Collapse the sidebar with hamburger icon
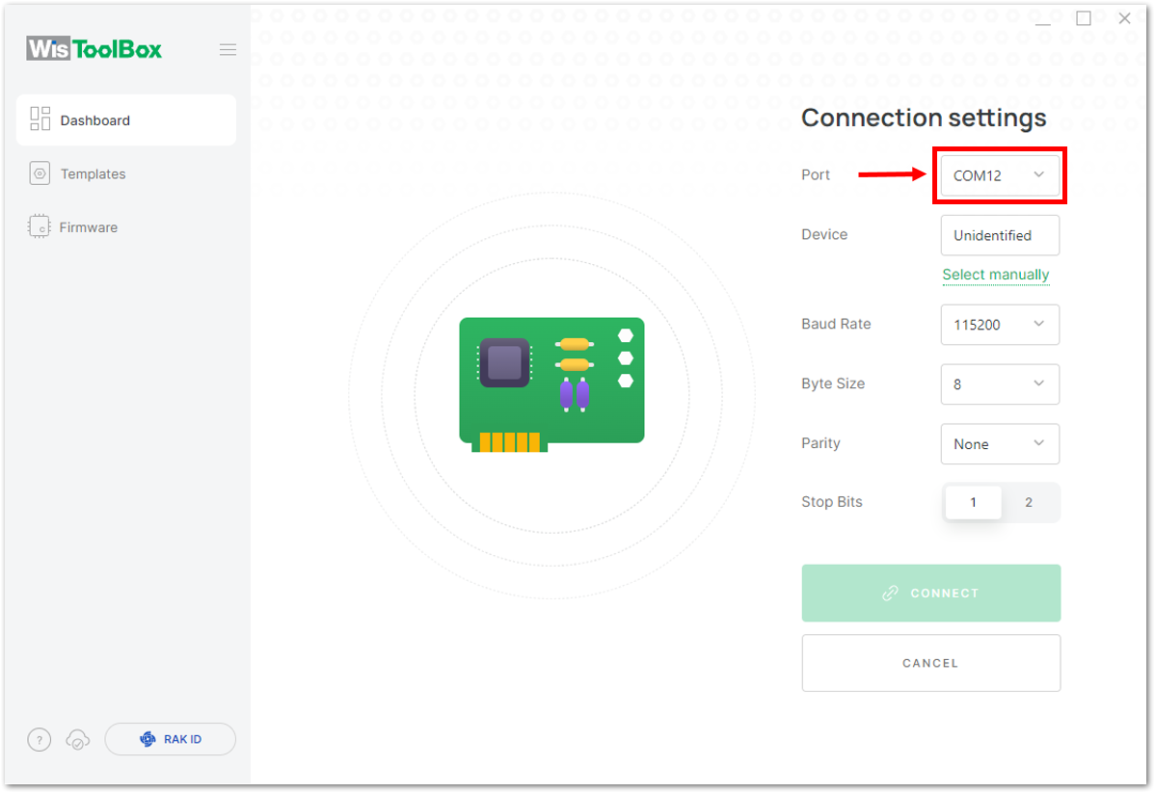 pos(228,49)
